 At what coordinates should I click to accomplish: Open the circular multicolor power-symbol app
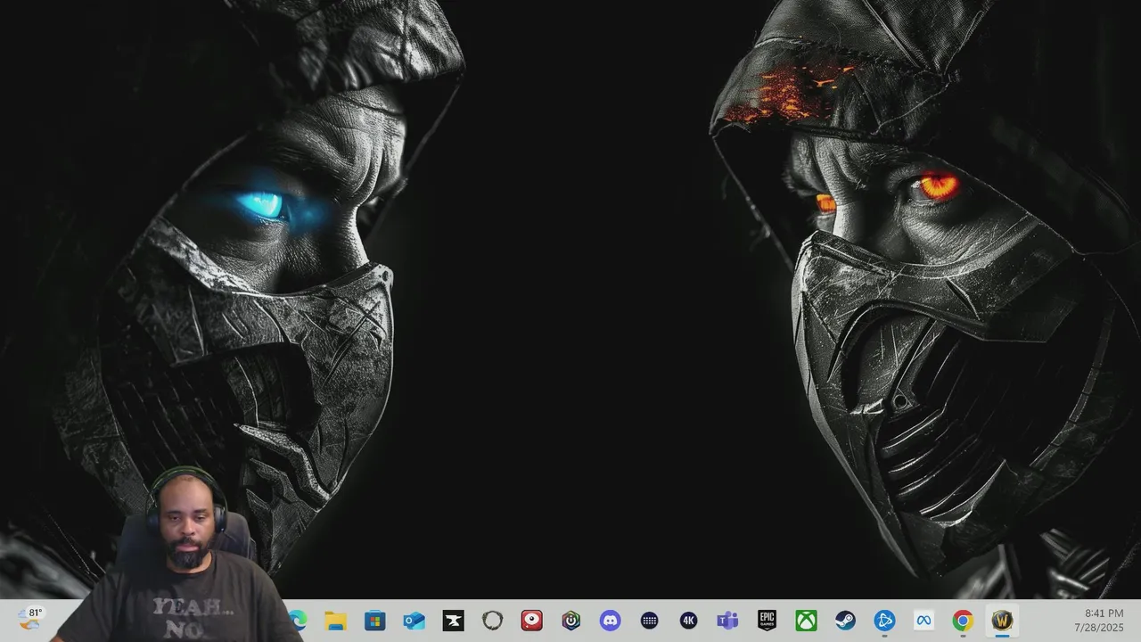[571, 621]
